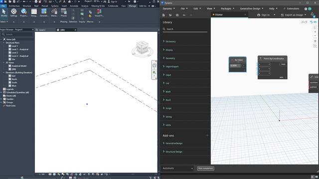
Task: Toggle preview on Point.ByCoordinates node bottom corner
Action: [281, 78]
